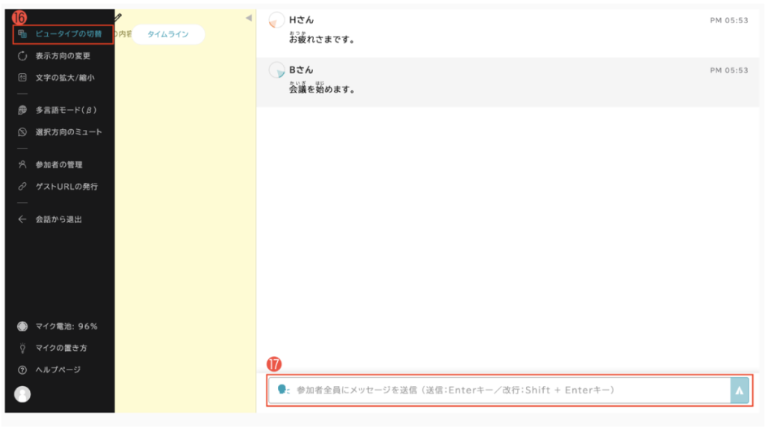This screenshot has width=765, height=430.
Task: Click the 会話から退出 back arrow icon
Action: [x=22, y=219]
